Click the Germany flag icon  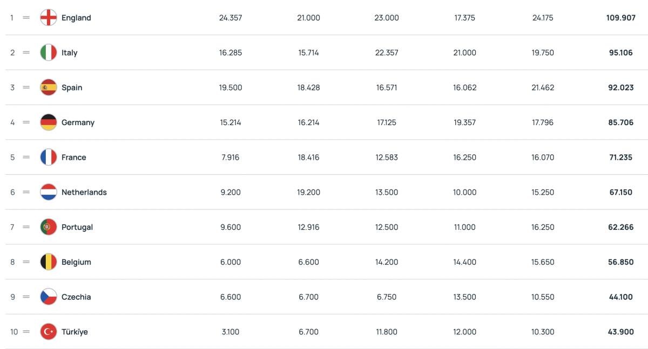click(x=49, y=122)
